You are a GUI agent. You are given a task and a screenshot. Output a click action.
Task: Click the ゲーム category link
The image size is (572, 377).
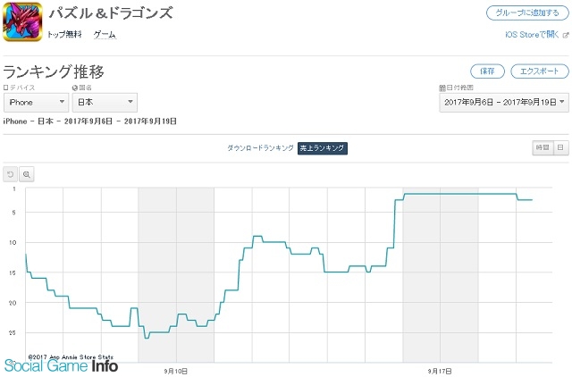point(105,35)
